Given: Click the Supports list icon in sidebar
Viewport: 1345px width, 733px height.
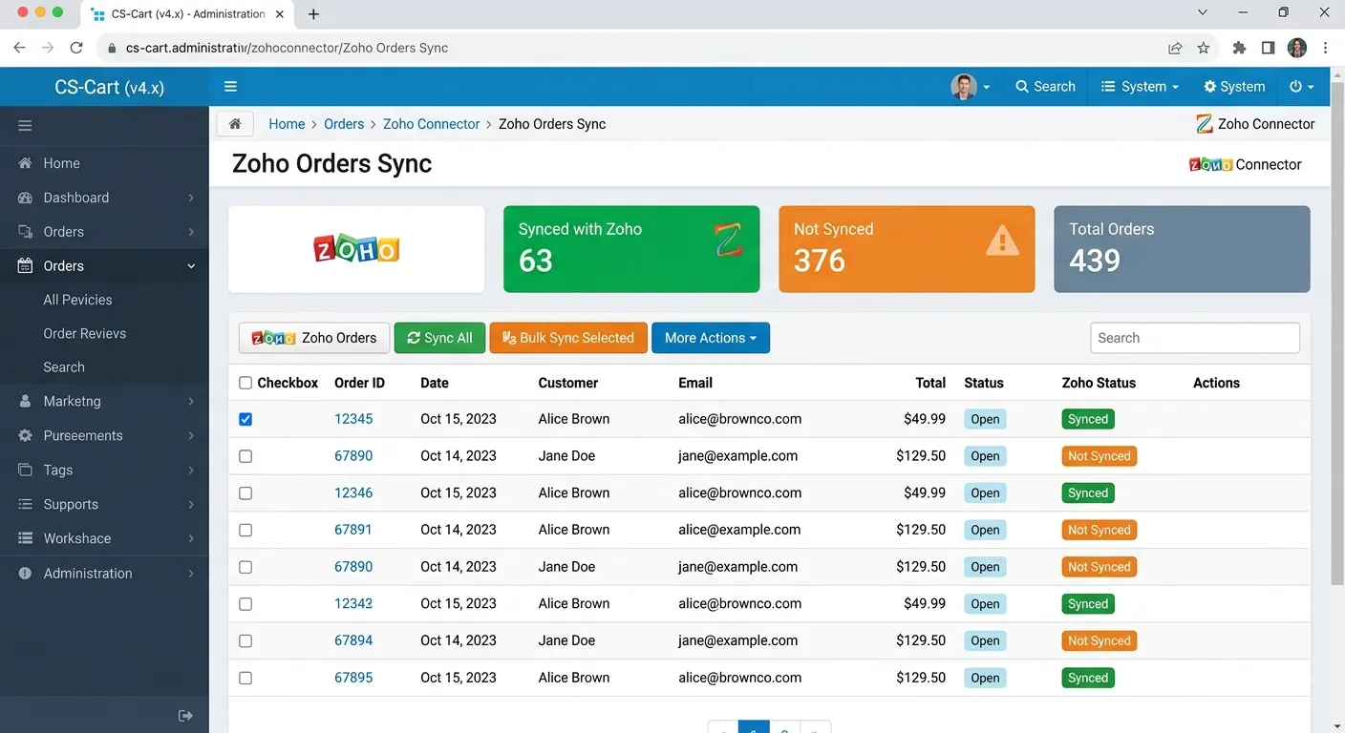Looking at the screenshot, I should (x=25, y=504).
